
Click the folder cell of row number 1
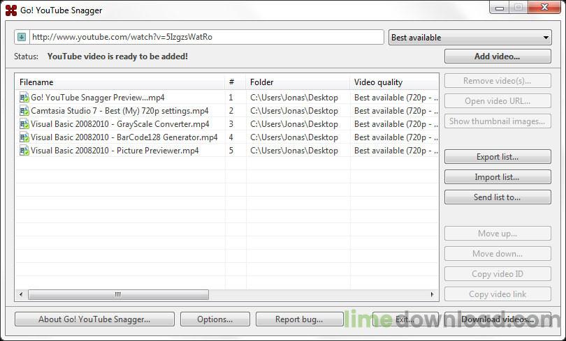(298, 98)
